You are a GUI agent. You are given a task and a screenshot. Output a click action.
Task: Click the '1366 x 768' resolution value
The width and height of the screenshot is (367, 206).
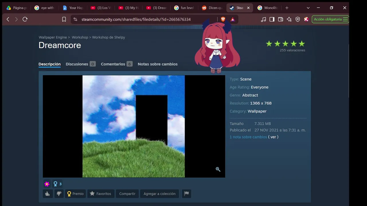click(x=261, y=103)
